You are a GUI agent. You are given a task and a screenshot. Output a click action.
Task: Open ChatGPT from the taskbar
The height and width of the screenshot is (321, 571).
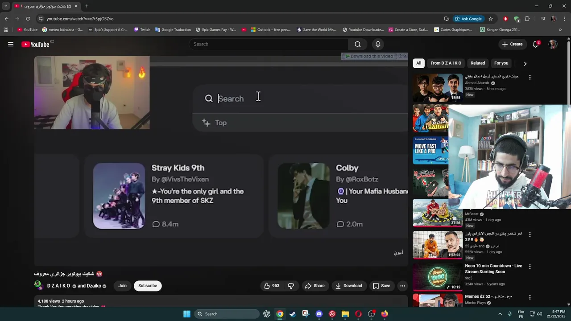coord(267,314)
